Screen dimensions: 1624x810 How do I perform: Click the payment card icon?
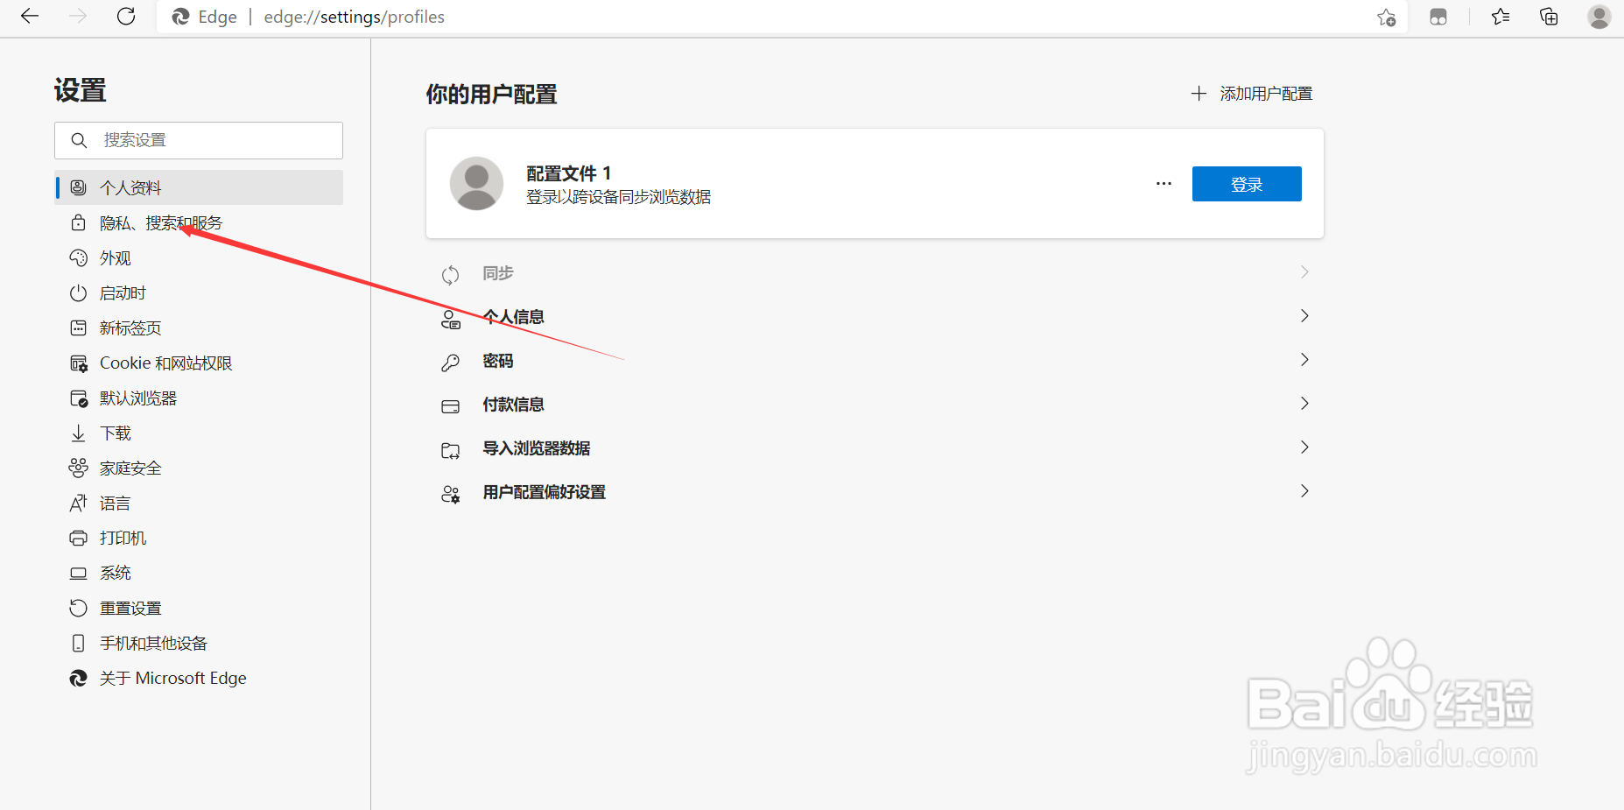pos(451,406)
